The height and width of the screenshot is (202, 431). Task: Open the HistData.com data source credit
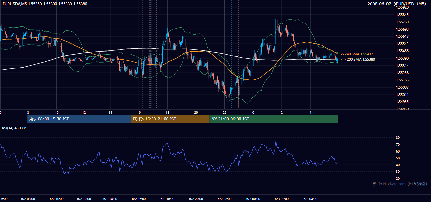tap(400, 184)
